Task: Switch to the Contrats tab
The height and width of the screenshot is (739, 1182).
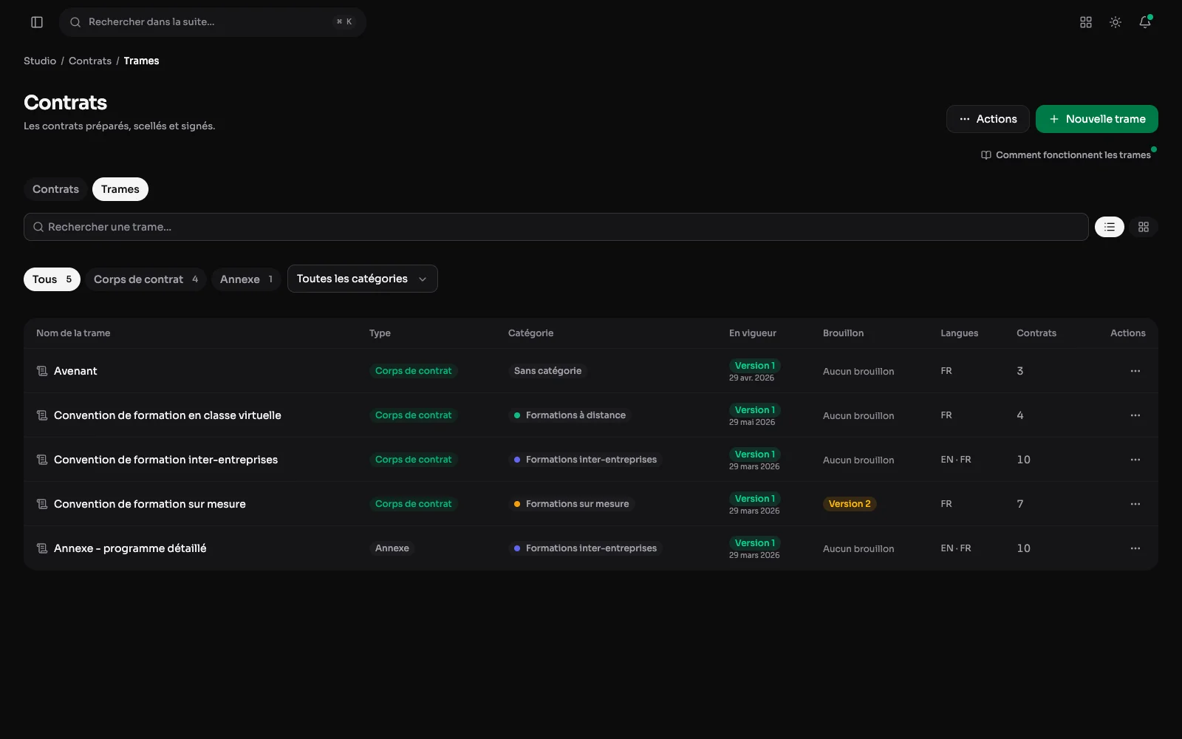Action: [55, 189]
